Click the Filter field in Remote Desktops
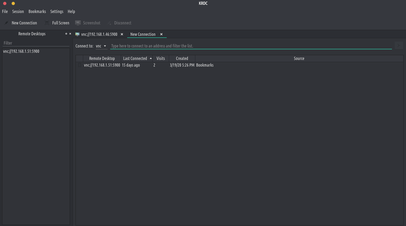Viewport: 406px width, 226px height. pyautogui.click(x=36, y=43)
